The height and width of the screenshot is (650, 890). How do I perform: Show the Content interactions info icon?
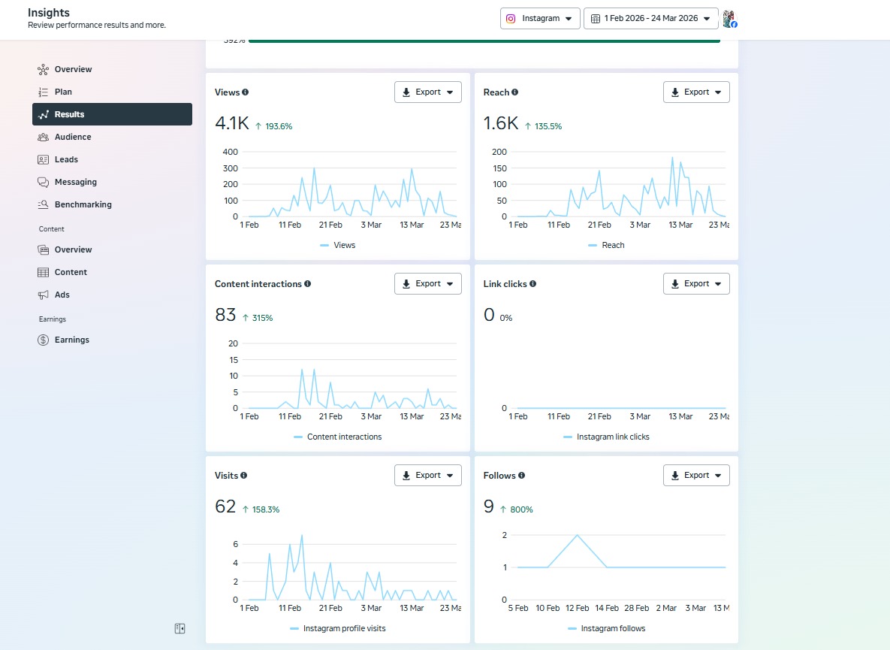308,284
